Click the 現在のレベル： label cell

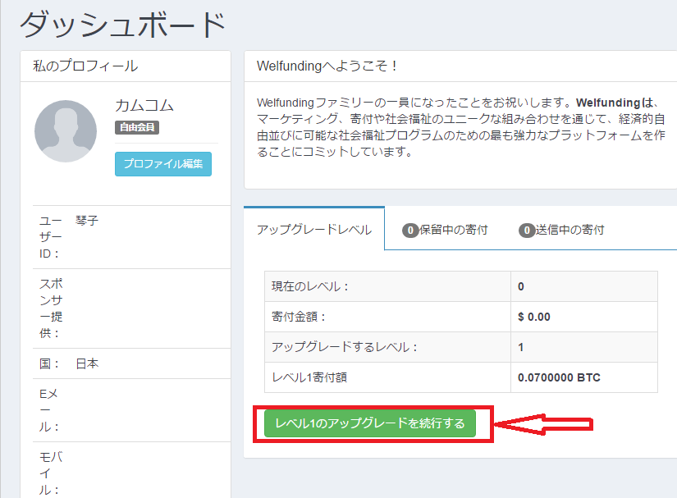(x=387, y=286)
